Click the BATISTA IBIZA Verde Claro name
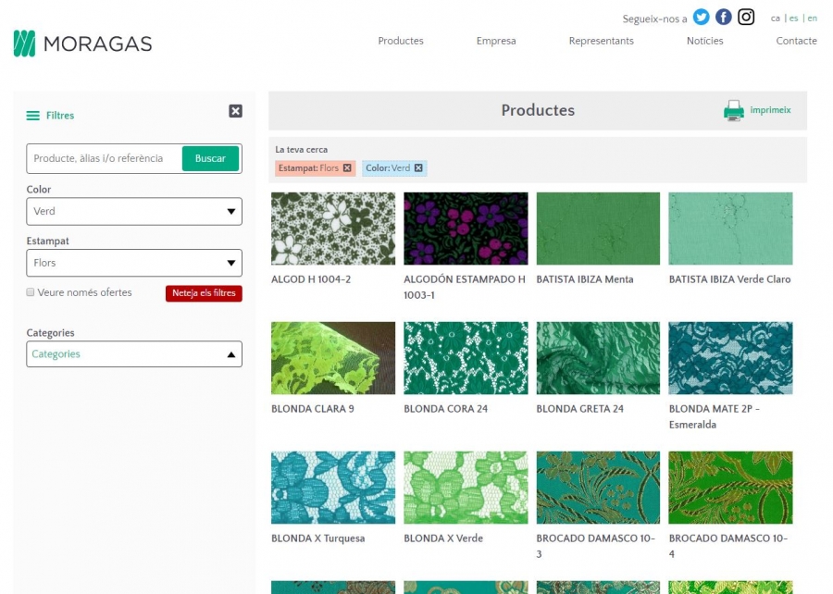833x594 pixels. tap(730, 279)
